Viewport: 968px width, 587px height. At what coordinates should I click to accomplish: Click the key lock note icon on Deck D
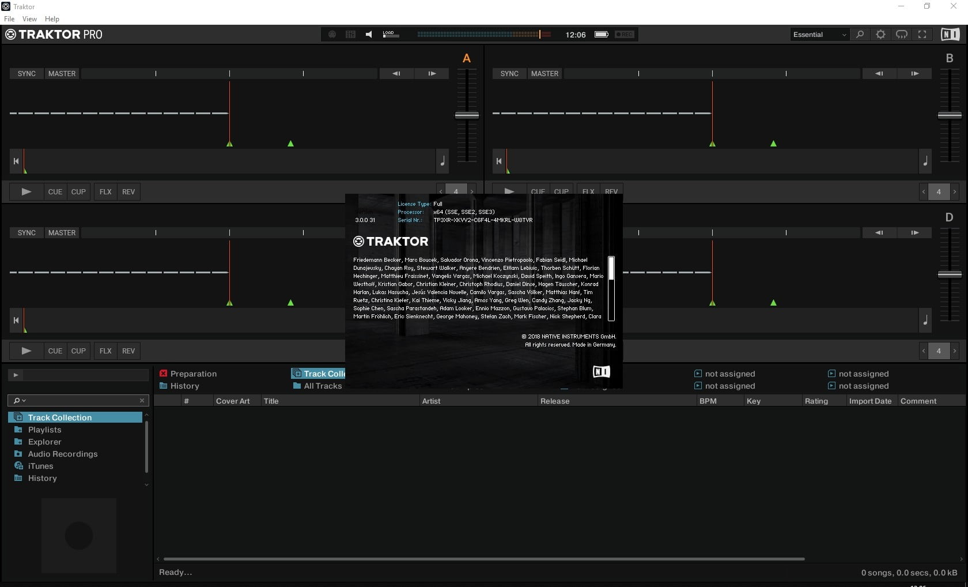pos(925,321)
